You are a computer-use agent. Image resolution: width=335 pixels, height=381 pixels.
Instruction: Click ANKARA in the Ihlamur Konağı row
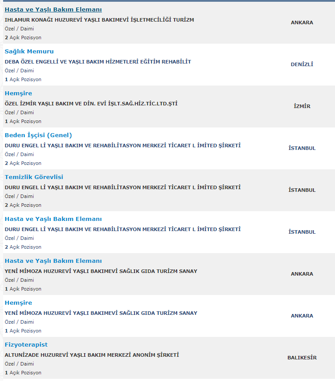302,22
